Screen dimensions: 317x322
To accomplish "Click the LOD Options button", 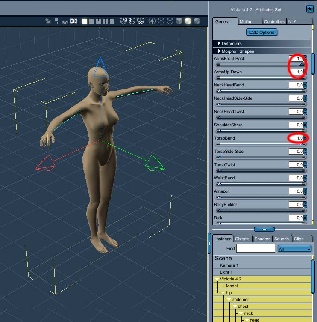I will (x=261, y=32).
